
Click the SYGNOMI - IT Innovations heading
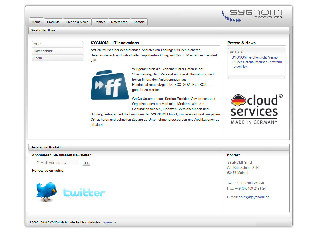tap(115, 43)
